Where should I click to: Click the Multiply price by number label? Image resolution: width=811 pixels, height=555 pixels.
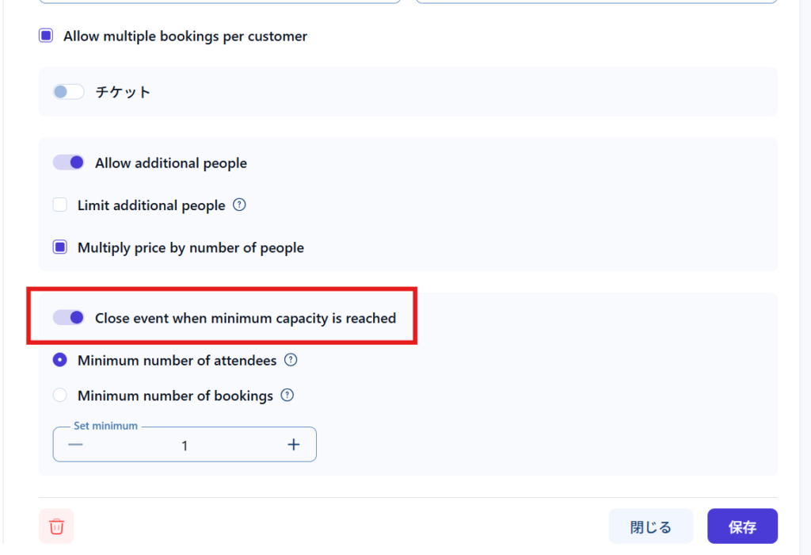pos(191,247)
